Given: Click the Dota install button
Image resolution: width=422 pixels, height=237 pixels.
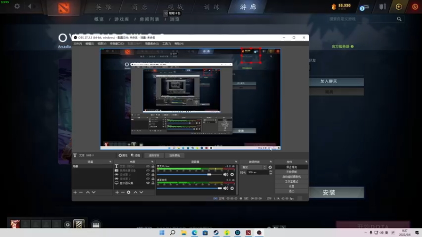Looking at the screenshot, I should pos(337,192).
